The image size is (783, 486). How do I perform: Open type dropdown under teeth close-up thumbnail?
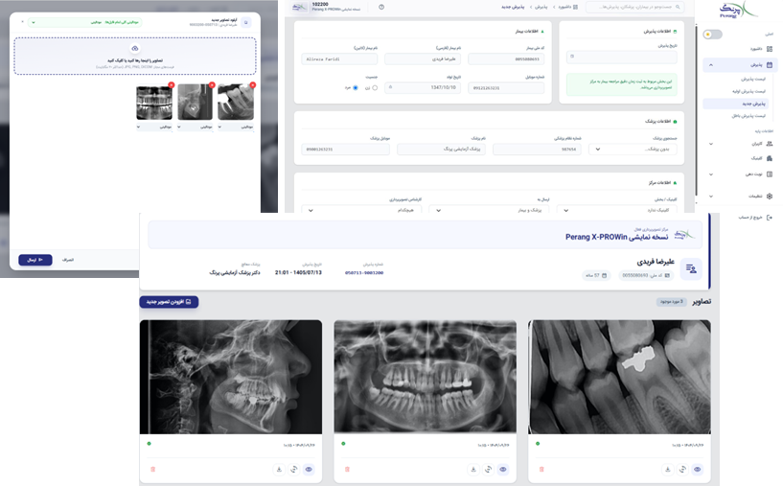click(236, 127)
